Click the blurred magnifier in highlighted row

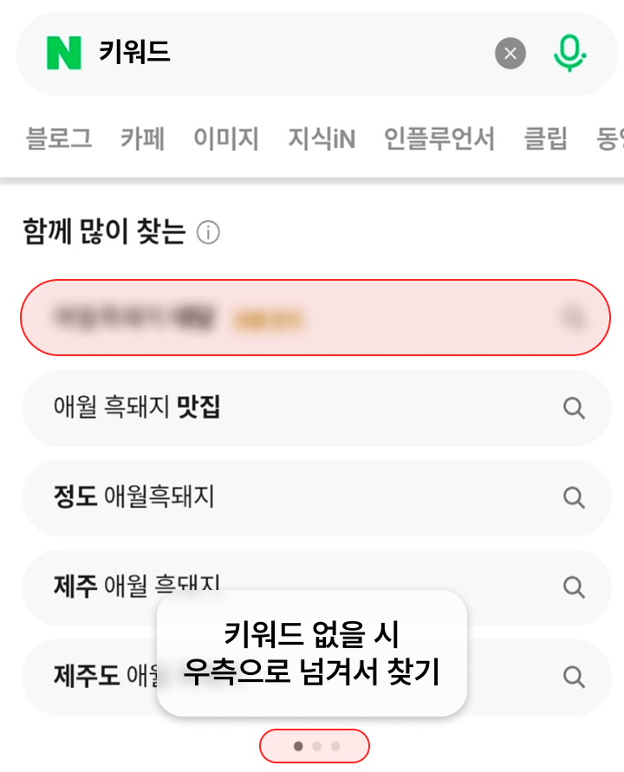(x=574, y=318)
